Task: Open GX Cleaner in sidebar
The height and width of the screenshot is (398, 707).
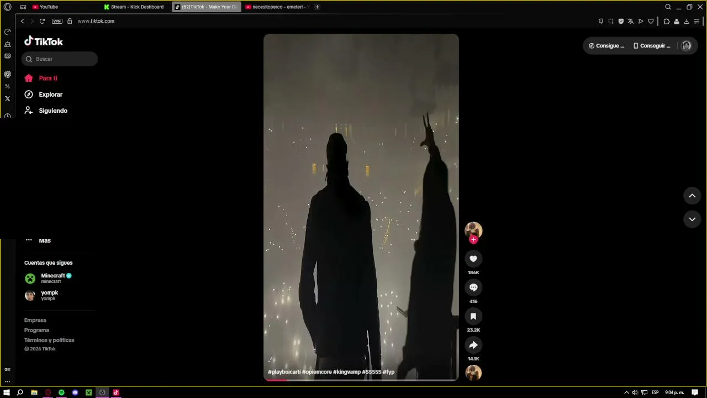Action: point(7,44)
